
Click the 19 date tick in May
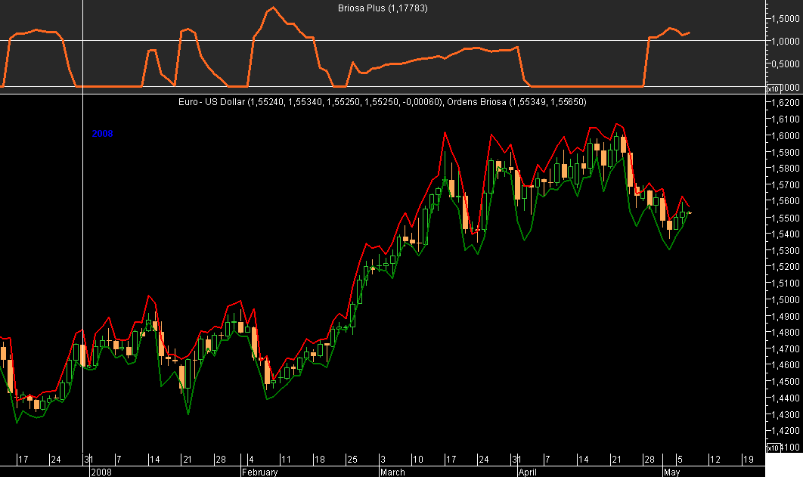tap(749, 459)
